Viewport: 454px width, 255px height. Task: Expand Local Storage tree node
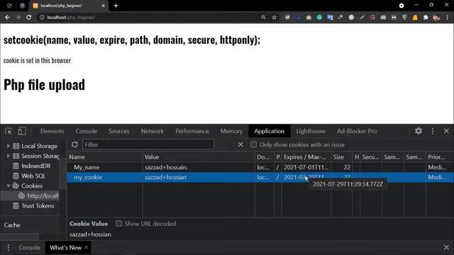[x=8, y=146]
